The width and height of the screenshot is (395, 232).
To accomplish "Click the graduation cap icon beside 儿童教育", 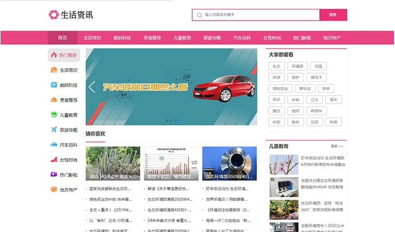I will (x=54, y=115).
